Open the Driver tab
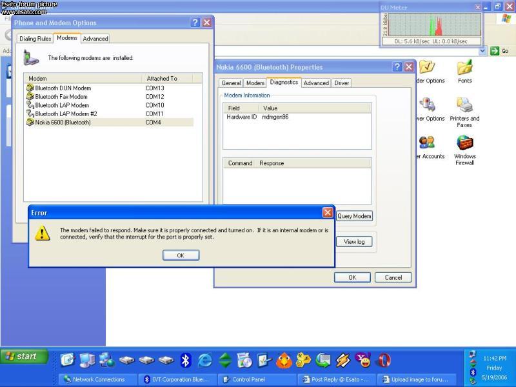 tap(342, 83)
